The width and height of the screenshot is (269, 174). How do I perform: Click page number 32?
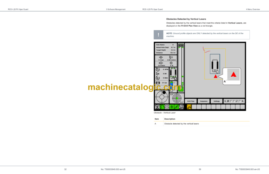pyautogui.click(x=65, y=169)
